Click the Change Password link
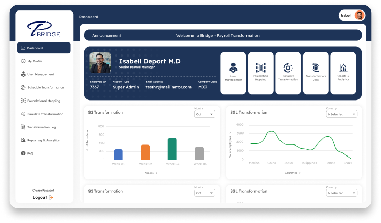The image size is (381, 223). [x=43, y=190]
